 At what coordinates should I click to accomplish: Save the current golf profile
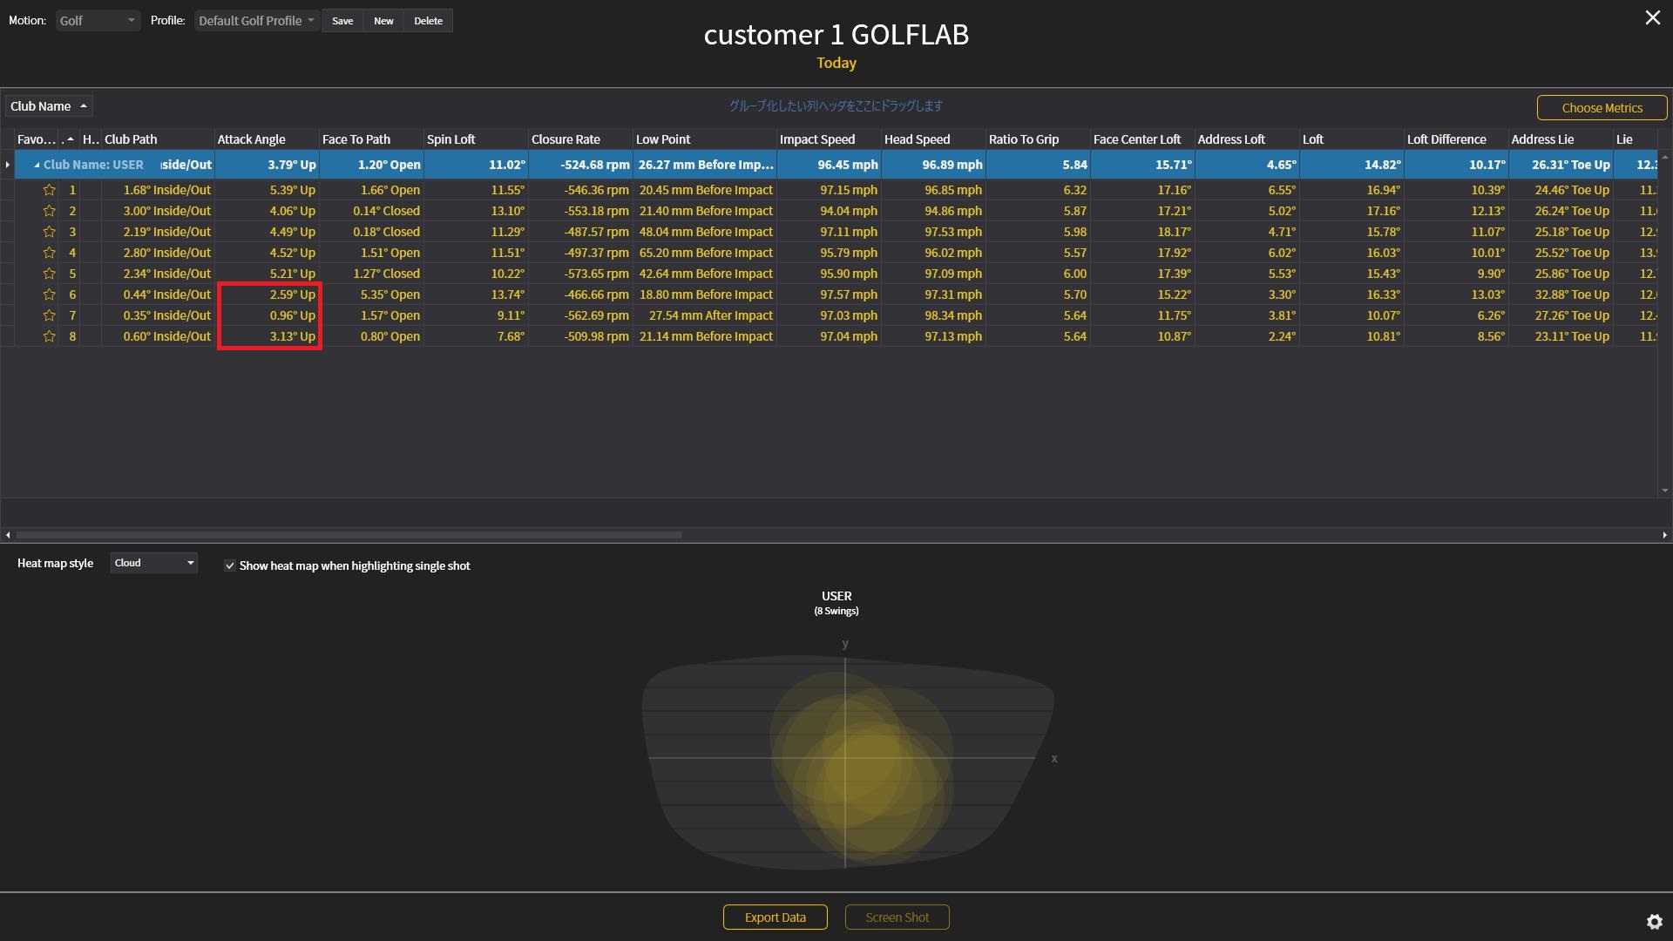click(342, 20)
